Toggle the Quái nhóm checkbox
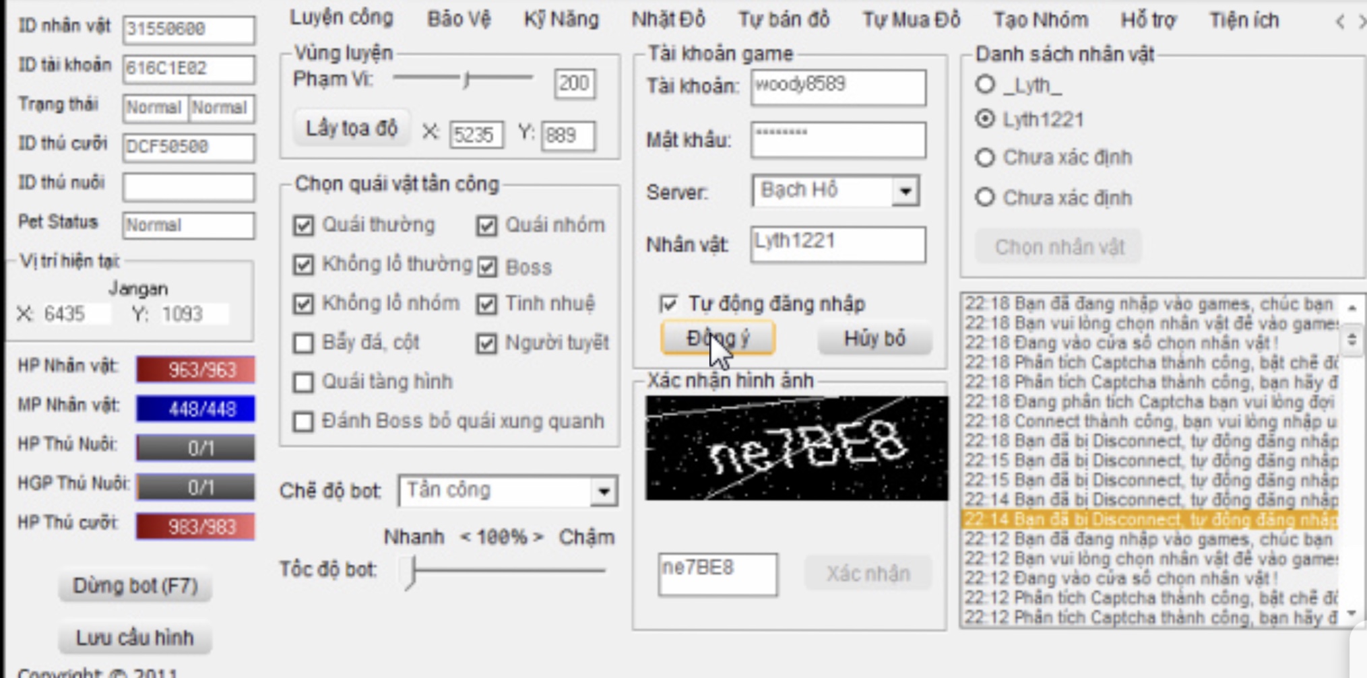1367x678 pixels. tap(486, 226)
